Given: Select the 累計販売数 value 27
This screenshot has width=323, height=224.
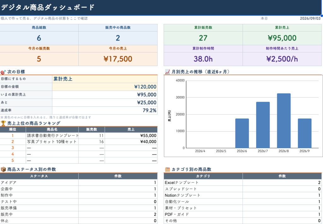Looking at the screenshot, I should (203, 38).
